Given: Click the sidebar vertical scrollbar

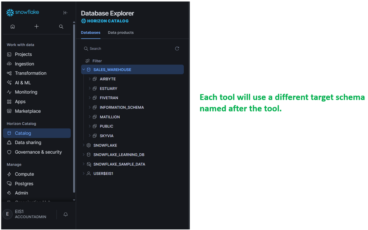Looking at the screenshot, I should [x=74, y=108].
